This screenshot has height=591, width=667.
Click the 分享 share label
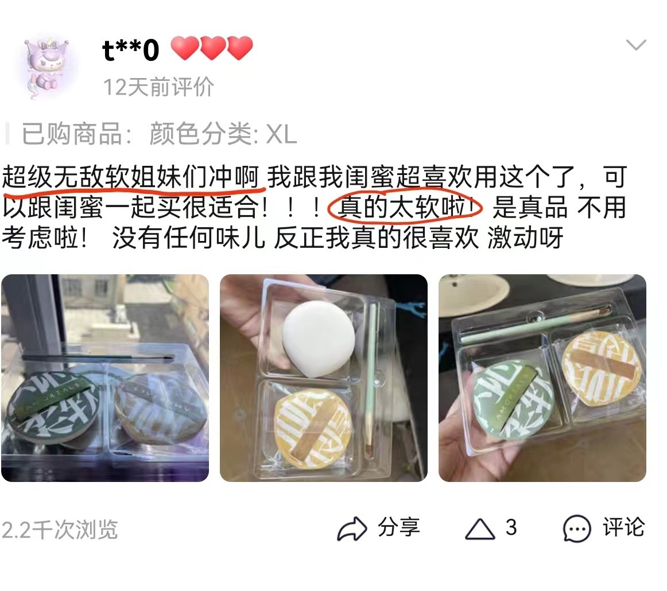pos(398,527)
